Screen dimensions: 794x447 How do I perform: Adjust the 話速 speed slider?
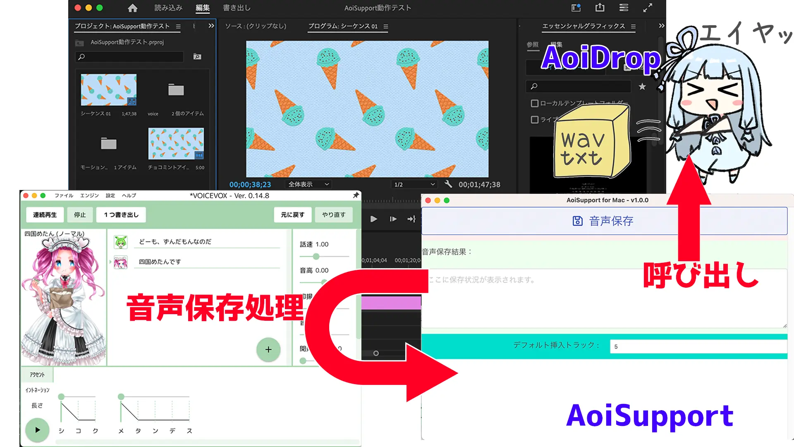[316, 257]
